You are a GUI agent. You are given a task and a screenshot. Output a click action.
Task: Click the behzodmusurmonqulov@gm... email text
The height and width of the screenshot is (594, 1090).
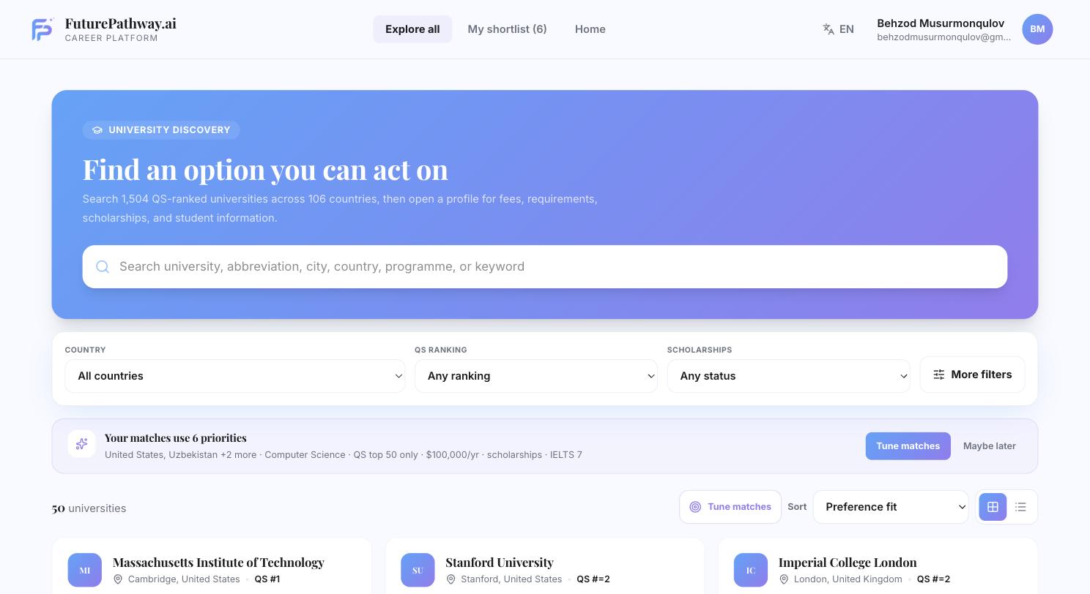point(943,37)
